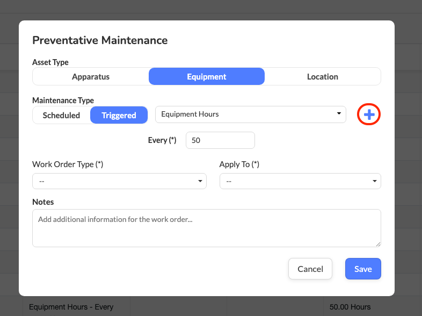
Task: Select the Triggered maintenance type
Action: (x=119, y=115)
